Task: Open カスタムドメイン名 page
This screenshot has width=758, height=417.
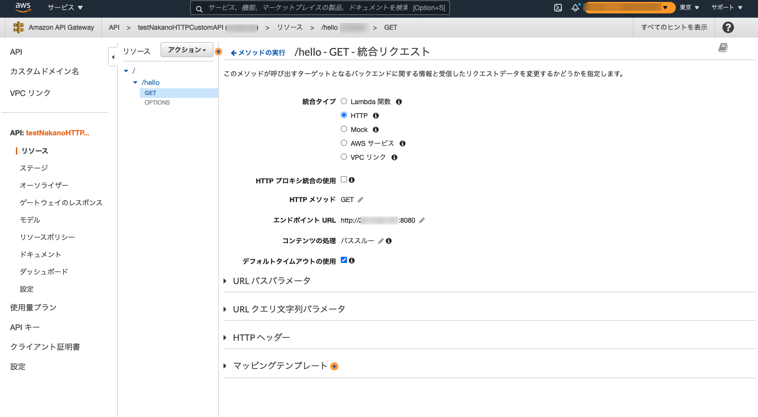Action: click(45, 71)
